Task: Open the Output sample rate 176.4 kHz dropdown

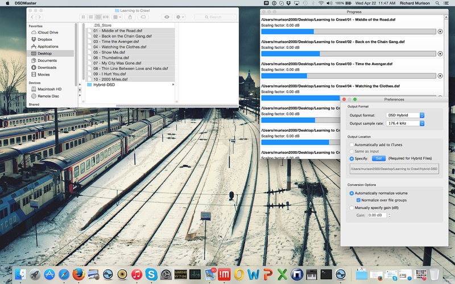Action: (405, 123)
